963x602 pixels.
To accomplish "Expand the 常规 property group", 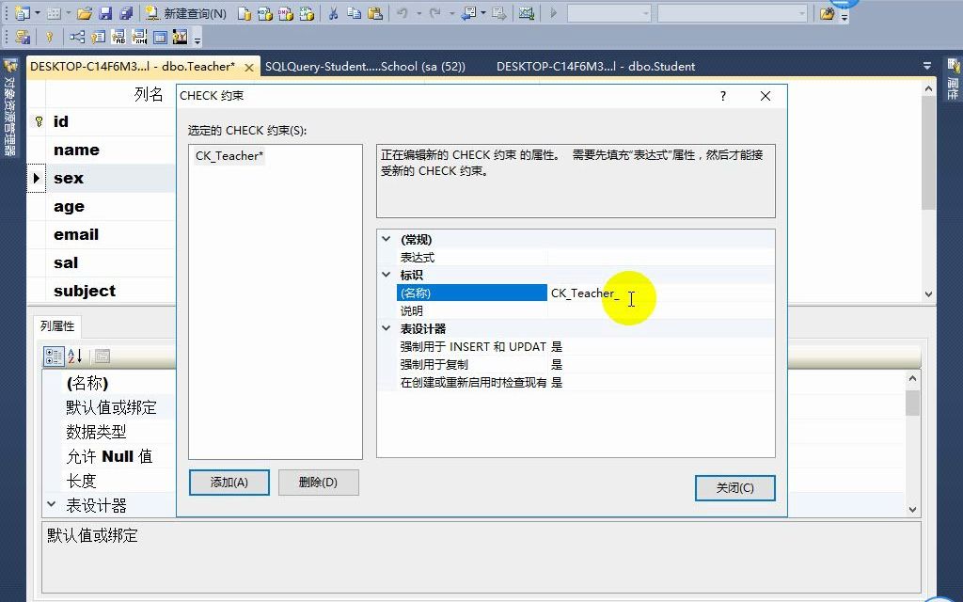I will (x=386, y=238).
